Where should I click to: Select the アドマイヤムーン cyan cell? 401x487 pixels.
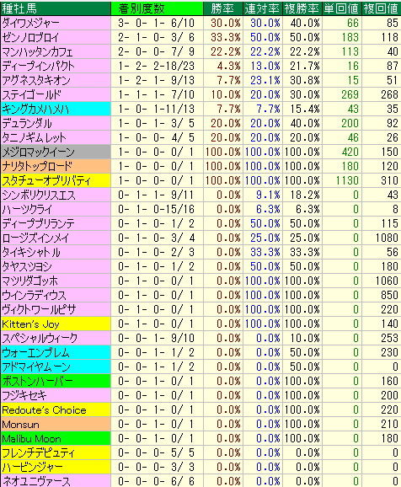tap(56, 367)
